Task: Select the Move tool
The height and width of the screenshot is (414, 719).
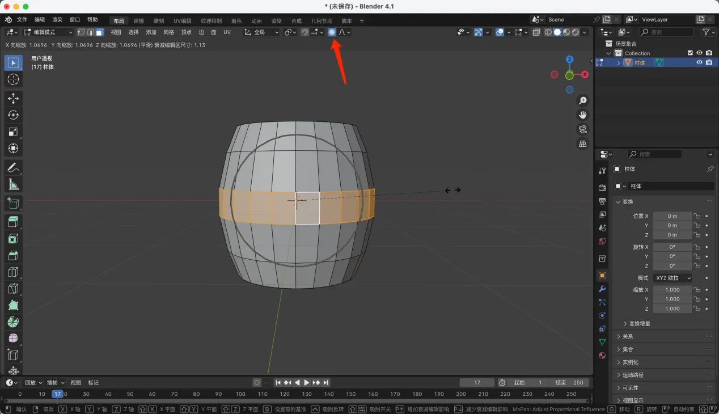Action: pos(14,99)
